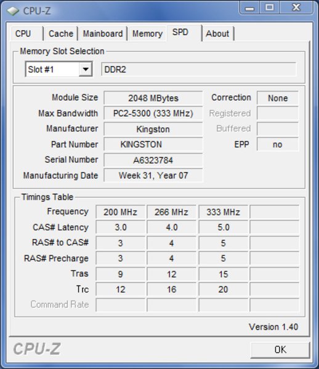The width and height of the screenshot is (319, 369).
Task: Click the empty Registered field
Action: [x=278, y=113]
